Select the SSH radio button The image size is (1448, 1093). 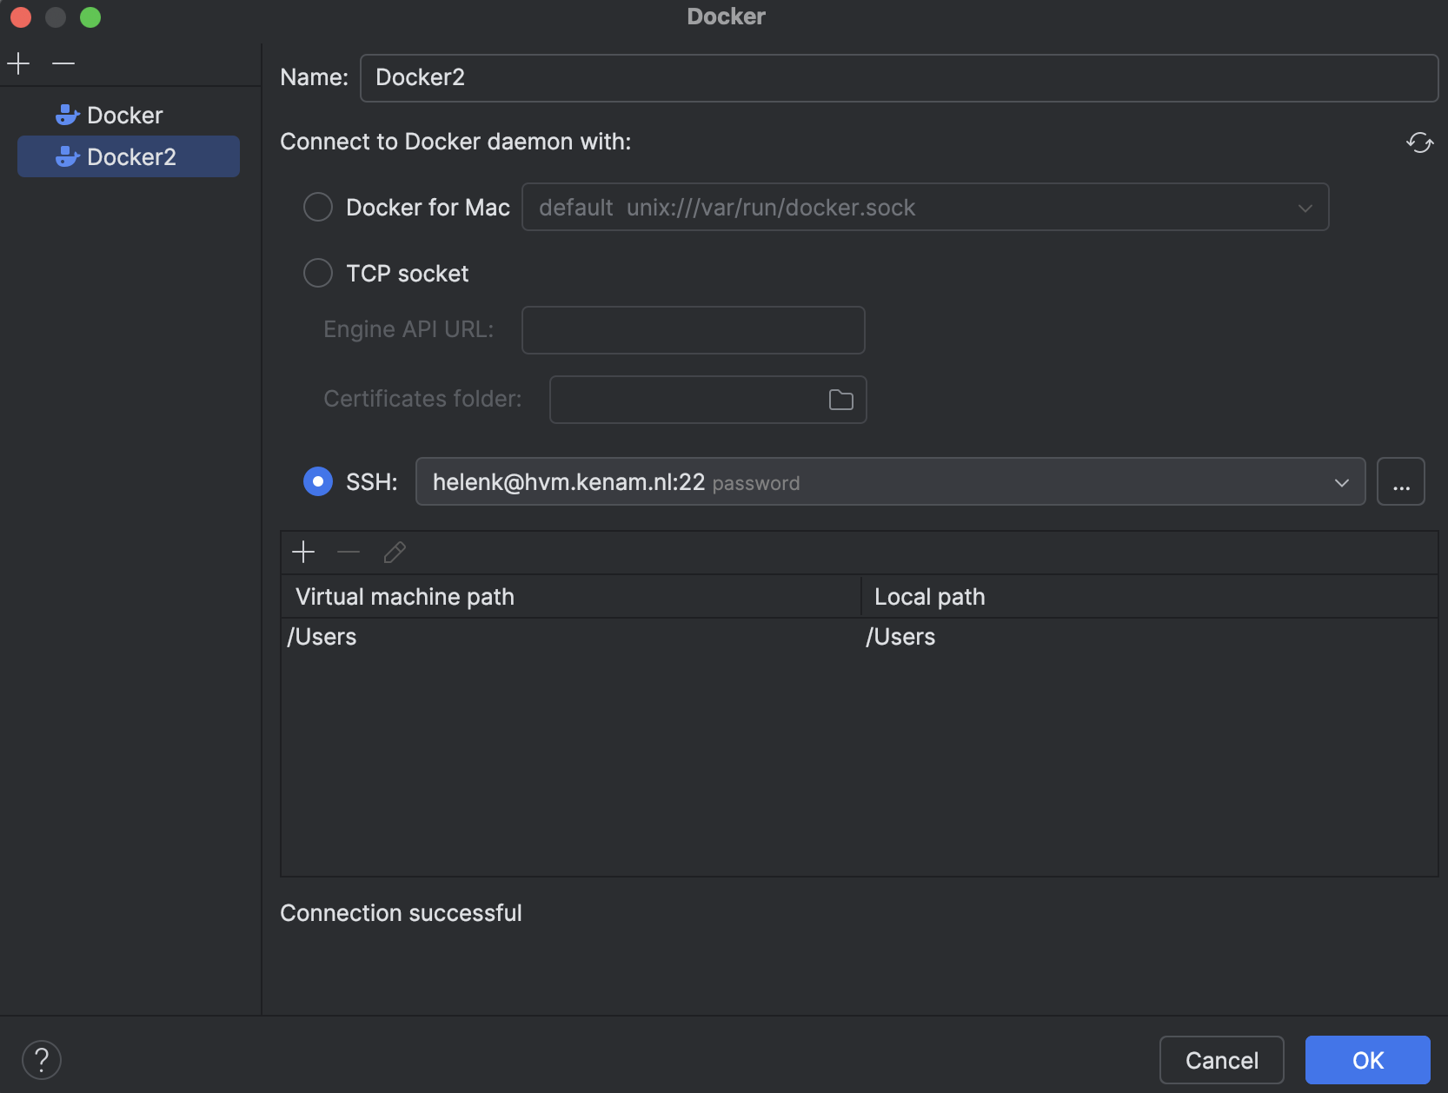pos(318,481)
